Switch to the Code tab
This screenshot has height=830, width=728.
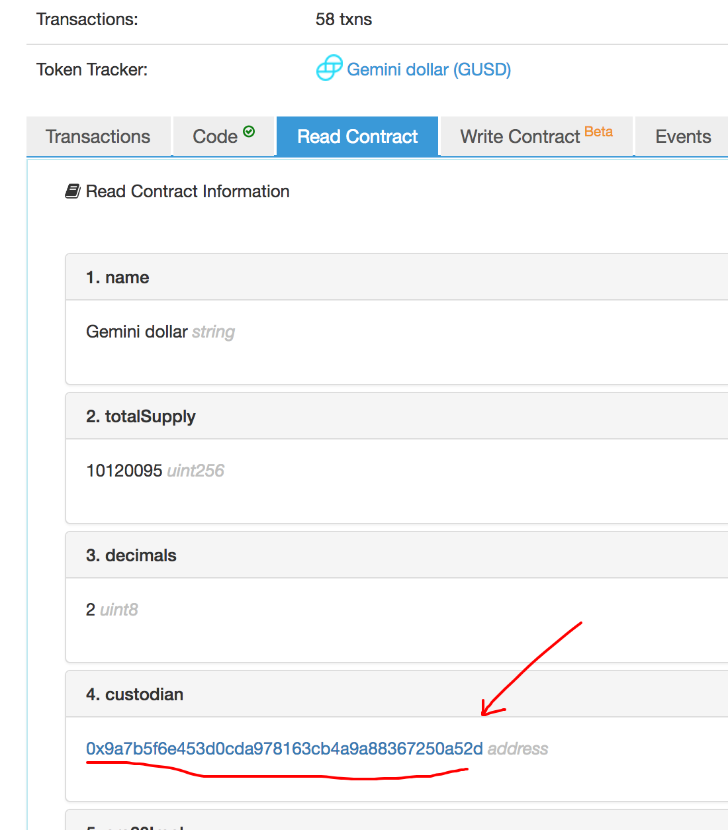pos(224,136)
